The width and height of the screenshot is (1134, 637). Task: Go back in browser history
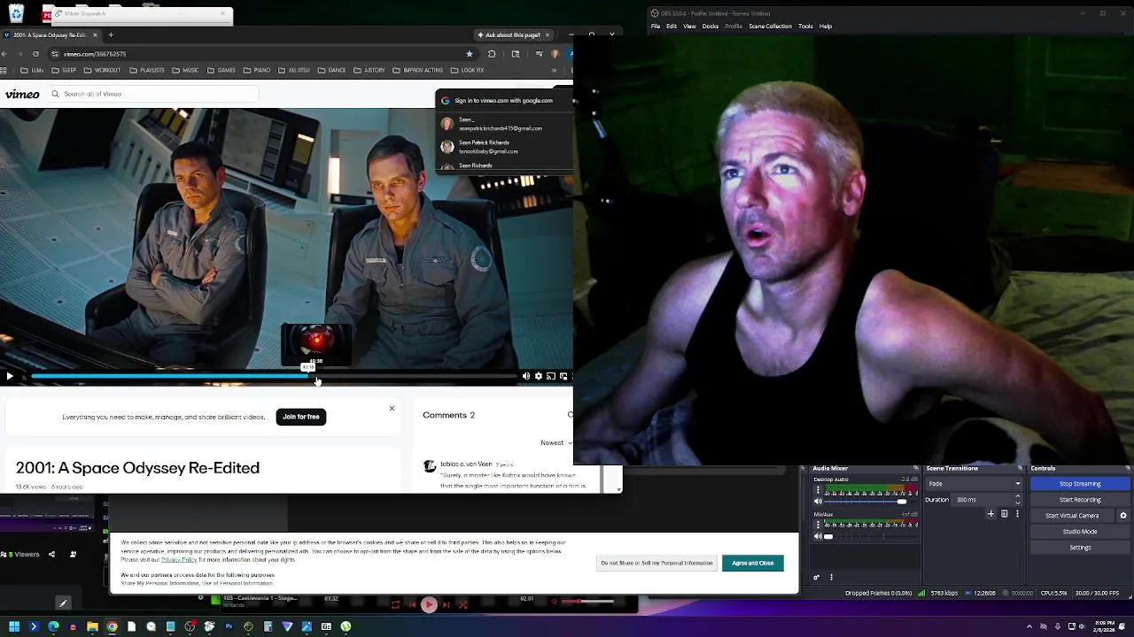(x=4, y=54)
